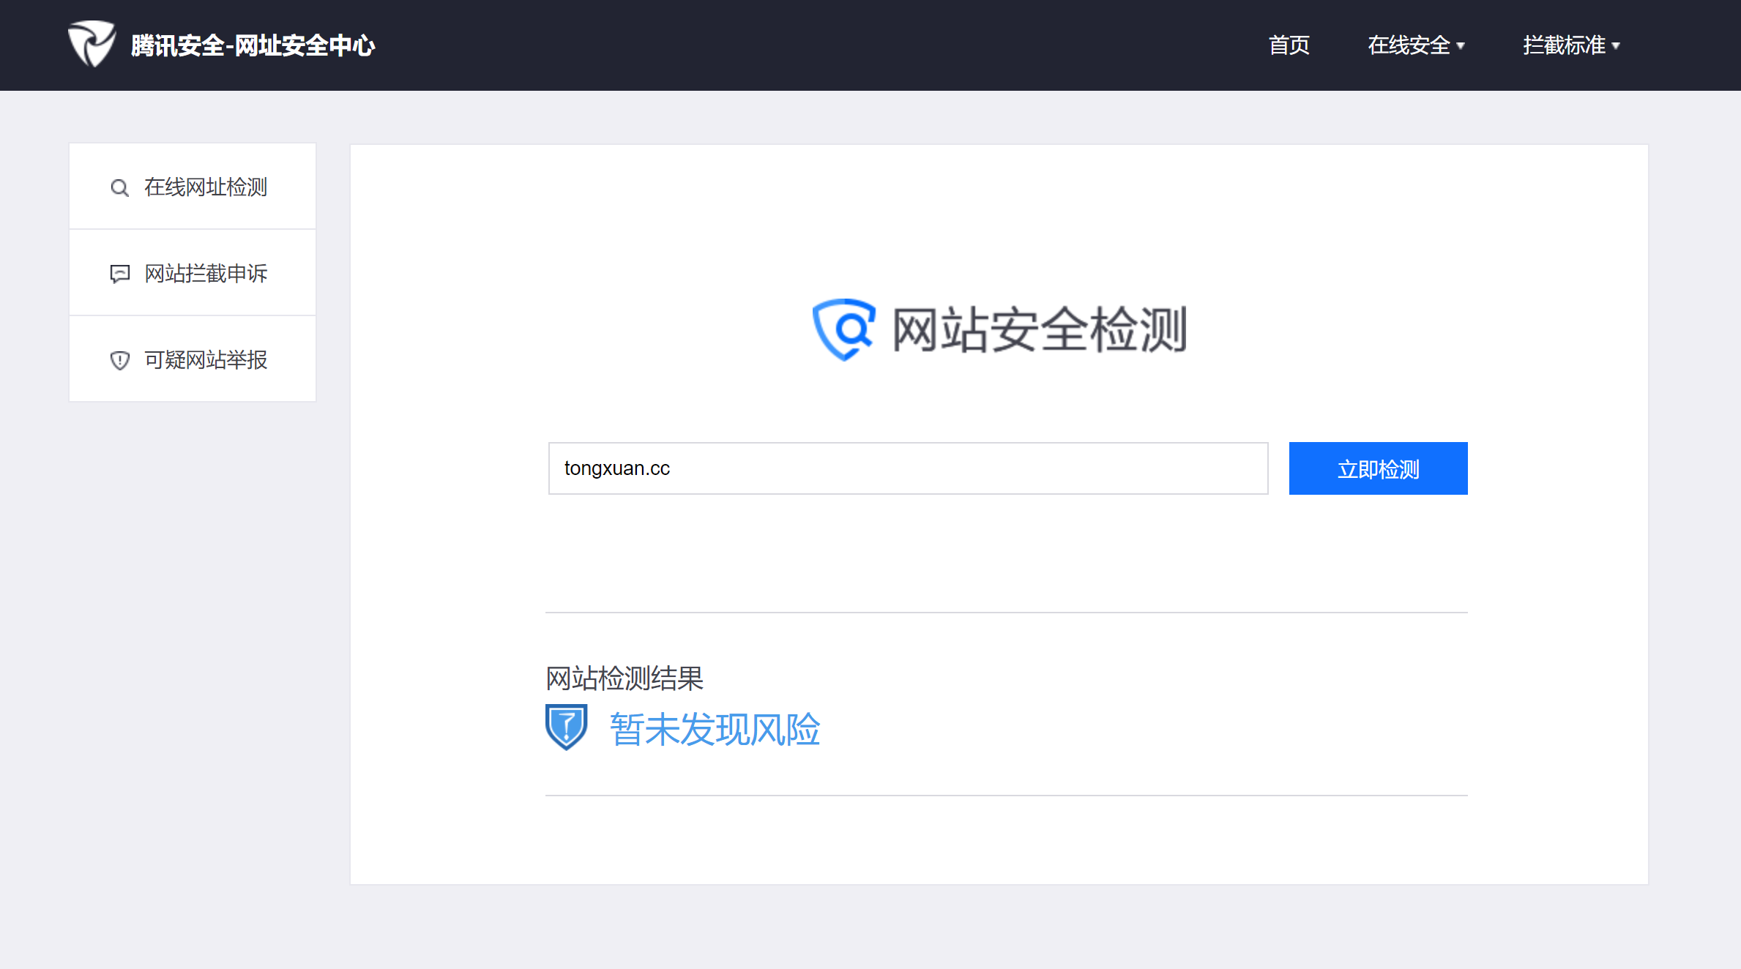Open the 拦截标准 menu
1741x969 pixels.
(x=1564, y=45)
